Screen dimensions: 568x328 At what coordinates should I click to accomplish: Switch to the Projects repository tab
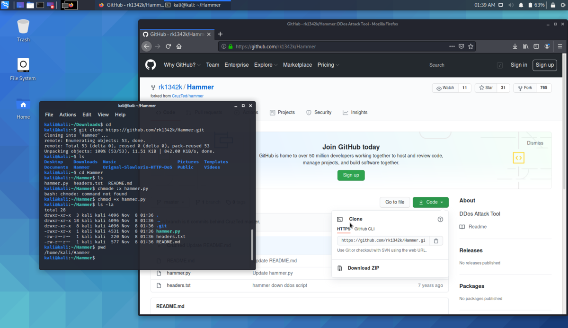(x=282, y=112)
